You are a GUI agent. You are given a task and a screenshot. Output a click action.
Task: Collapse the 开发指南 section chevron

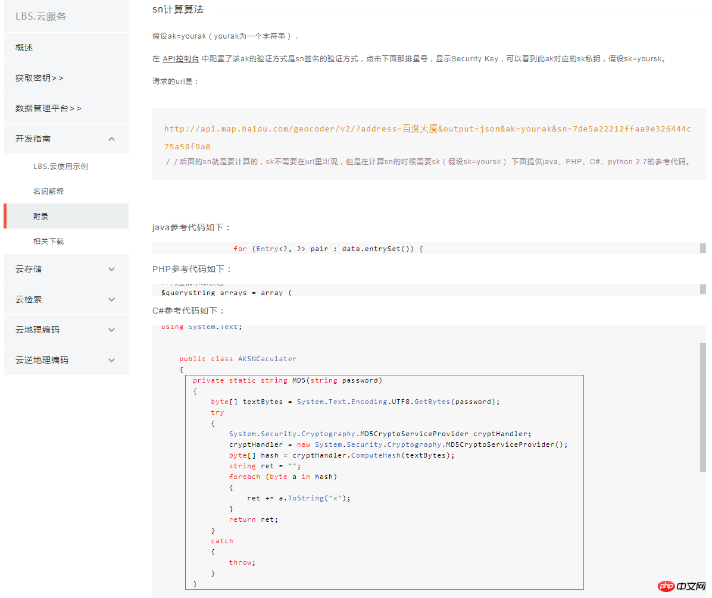112,139
